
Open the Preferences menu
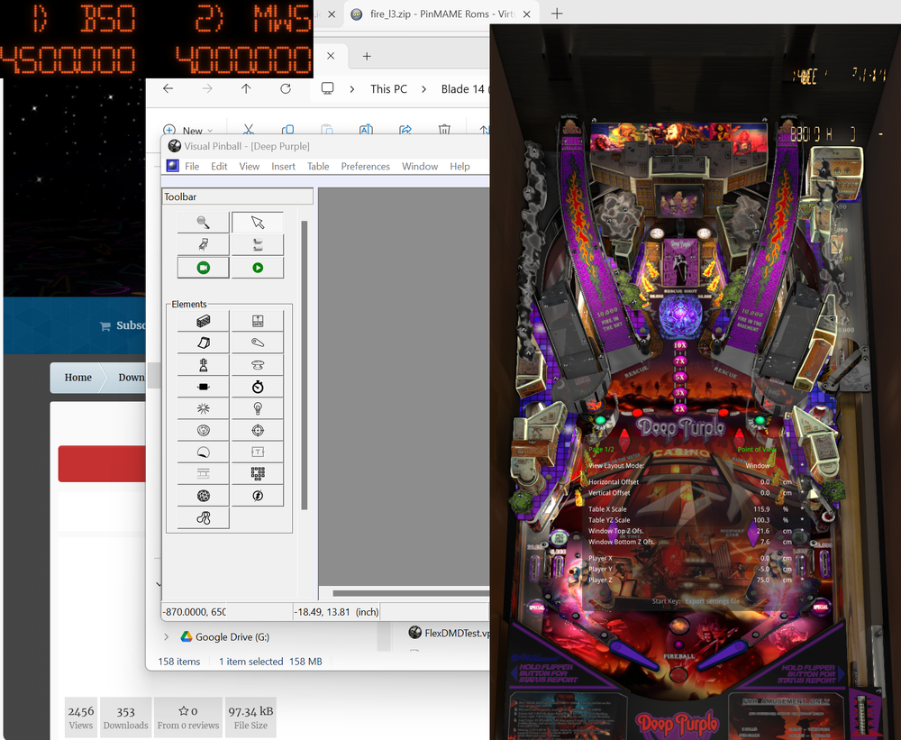point(366,166)
